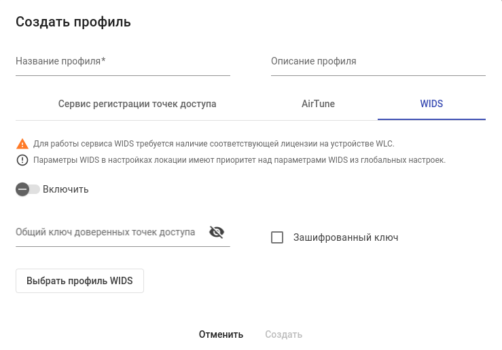The width and height of the screenshot is (502, 350).
Task: Enable the Включить toggle switch
Action: (x=28, y=189)
